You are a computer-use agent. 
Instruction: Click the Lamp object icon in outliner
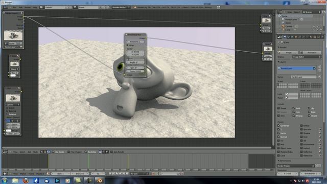[x=283, y=30]
